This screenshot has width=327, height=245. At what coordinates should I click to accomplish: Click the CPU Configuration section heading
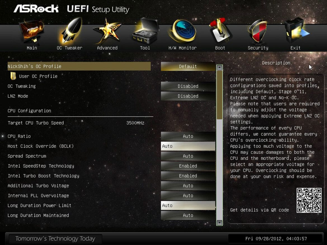(x=29, y=111)
